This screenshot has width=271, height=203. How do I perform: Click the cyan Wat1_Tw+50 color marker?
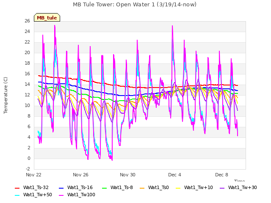click(x=17, y=195)
